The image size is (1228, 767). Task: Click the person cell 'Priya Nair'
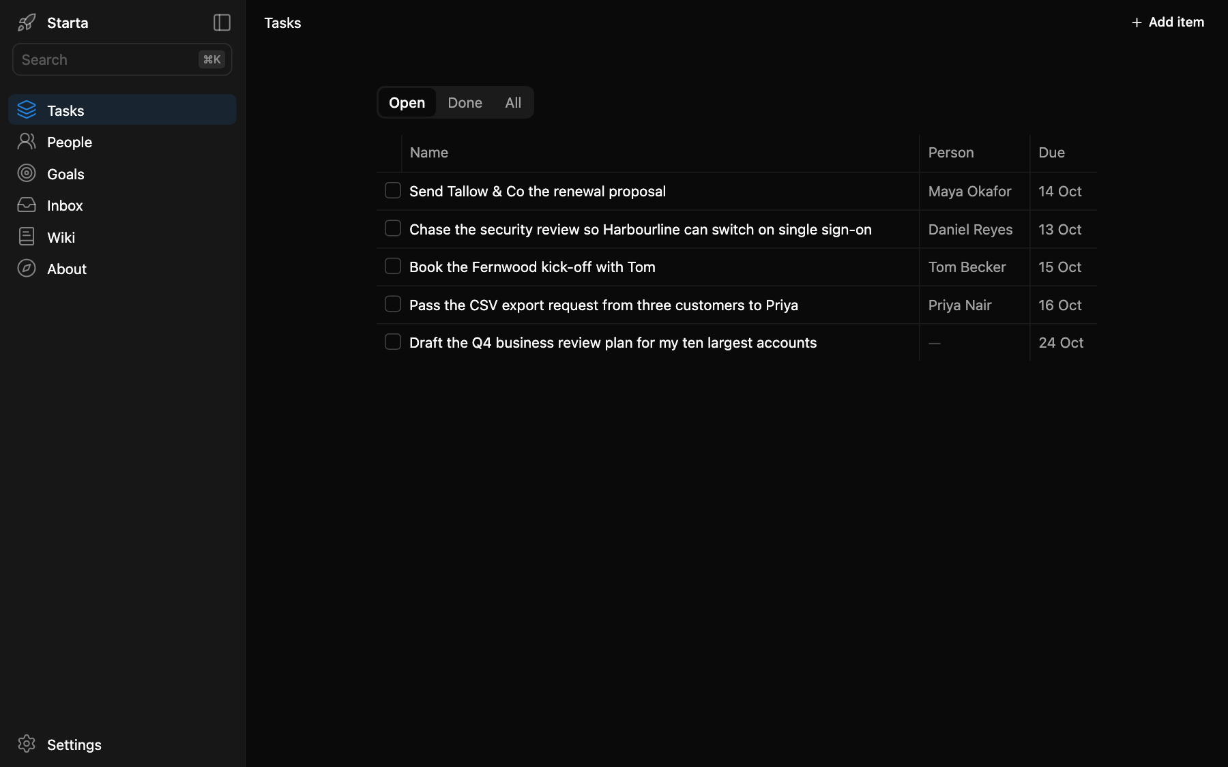pos(960,305)
